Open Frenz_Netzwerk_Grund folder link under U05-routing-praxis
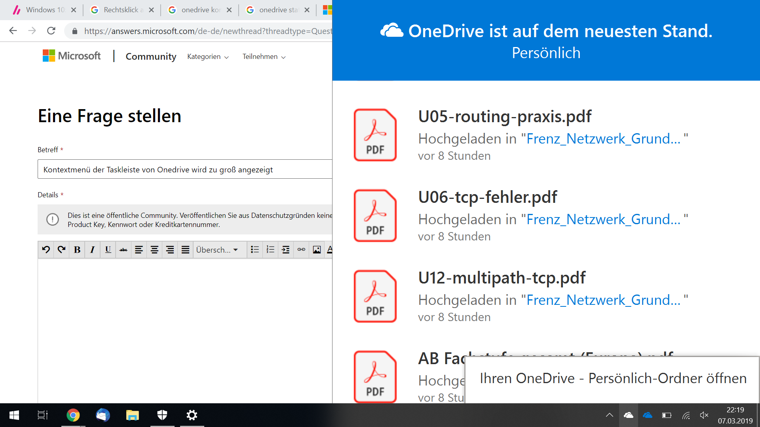This screenshot has width=760, height=427. [x=603, y=139]
